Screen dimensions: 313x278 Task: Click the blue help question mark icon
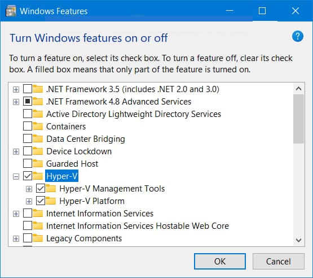[x=297, y=36]
